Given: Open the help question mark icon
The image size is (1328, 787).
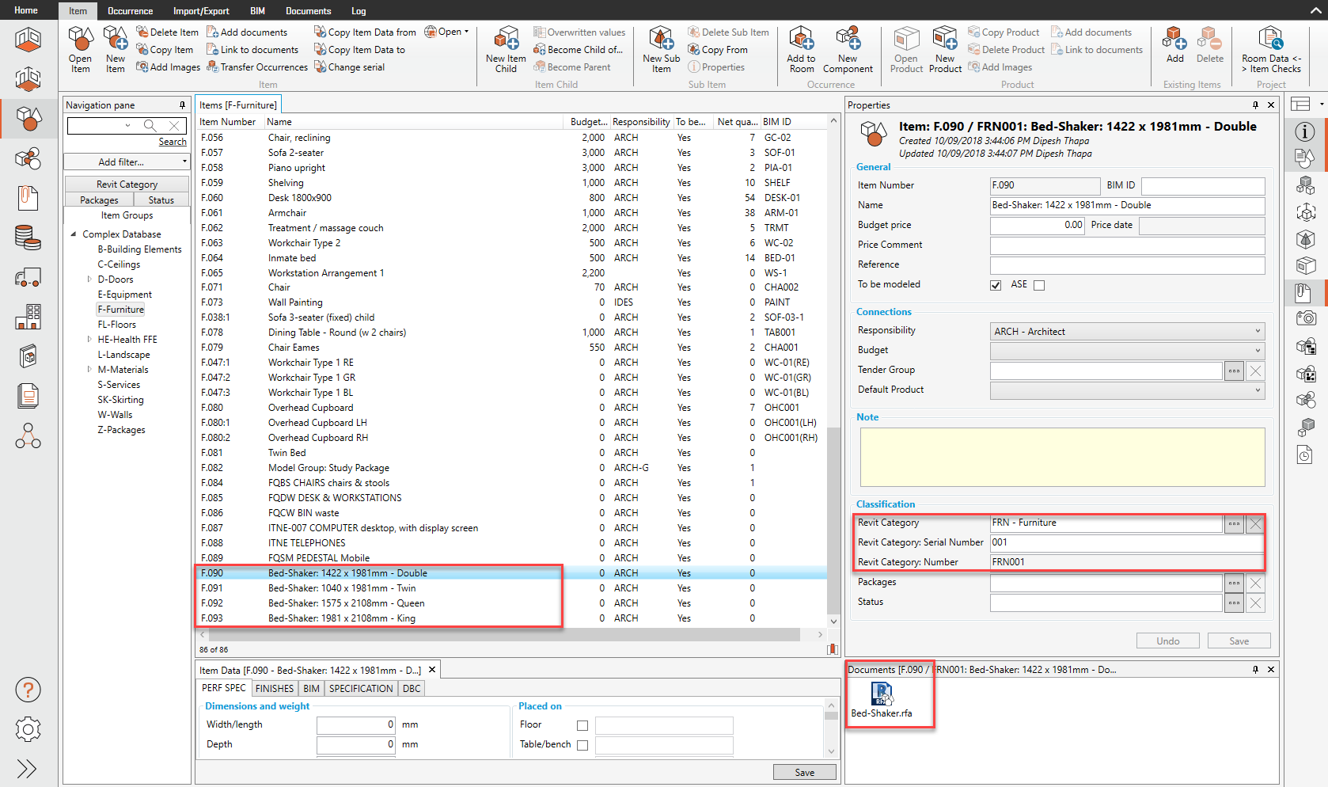Looking at the screenshot, I should [28, 690].
